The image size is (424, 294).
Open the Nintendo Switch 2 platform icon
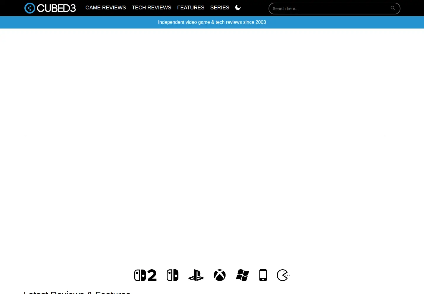coord(145,275)
